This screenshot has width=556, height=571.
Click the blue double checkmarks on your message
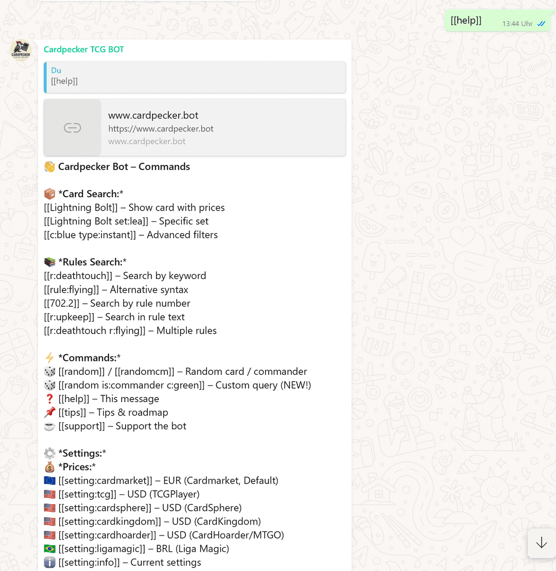[x=541, y=24]
